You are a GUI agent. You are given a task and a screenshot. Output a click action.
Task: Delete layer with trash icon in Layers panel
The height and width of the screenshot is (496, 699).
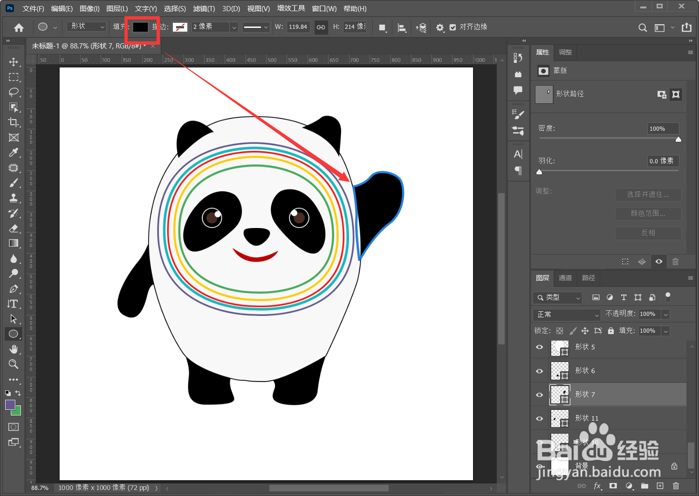[x=676, y=486]
